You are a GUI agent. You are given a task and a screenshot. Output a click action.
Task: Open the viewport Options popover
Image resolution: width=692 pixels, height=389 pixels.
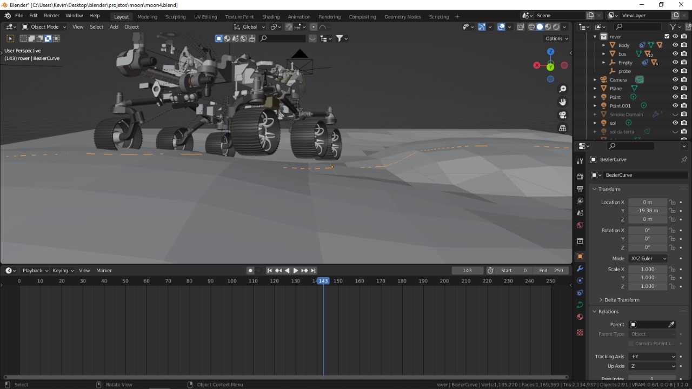(556, 38)
